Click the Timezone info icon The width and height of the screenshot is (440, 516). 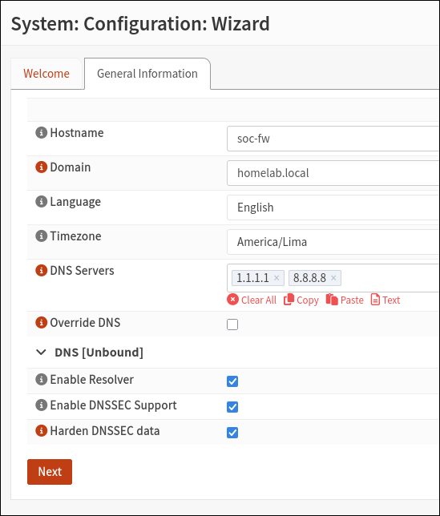pos(41,236)
